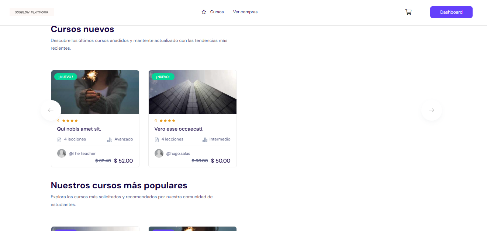Image resolution: width=487 pixels, height=231 pixels.
Task: Click the ¡NUEVO! badge on the skyscraper course
Action: [x=163, y=77]
